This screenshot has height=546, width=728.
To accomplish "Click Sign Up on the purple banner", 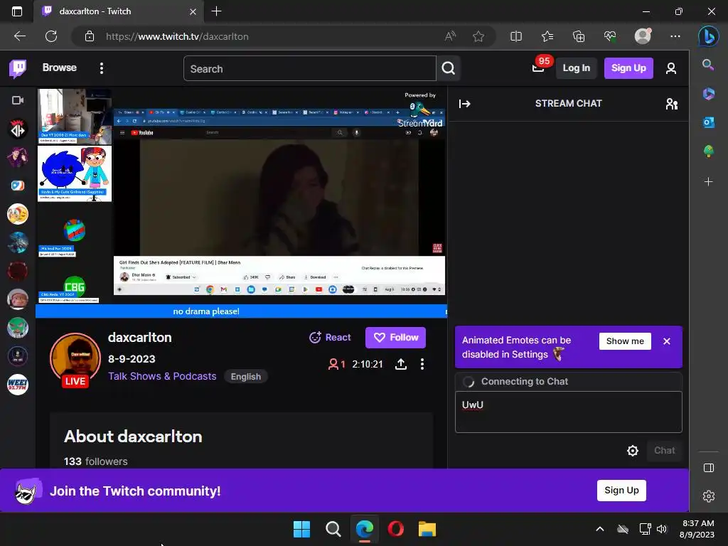I will pos(621,491).
